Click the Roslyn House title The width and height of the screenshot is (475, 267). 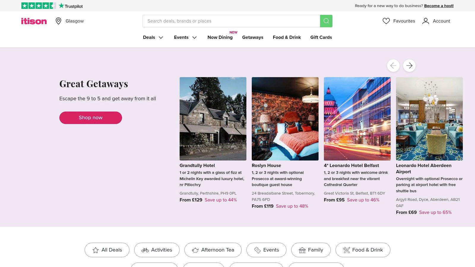tap(266, 166)
